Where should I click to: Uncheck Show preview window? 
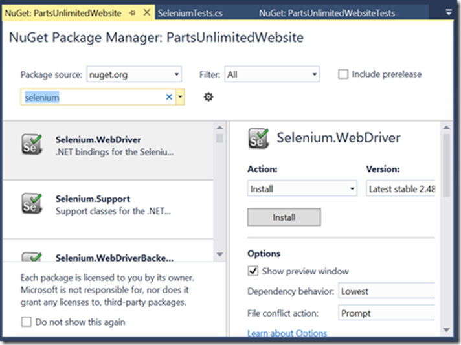coord(253,271)
